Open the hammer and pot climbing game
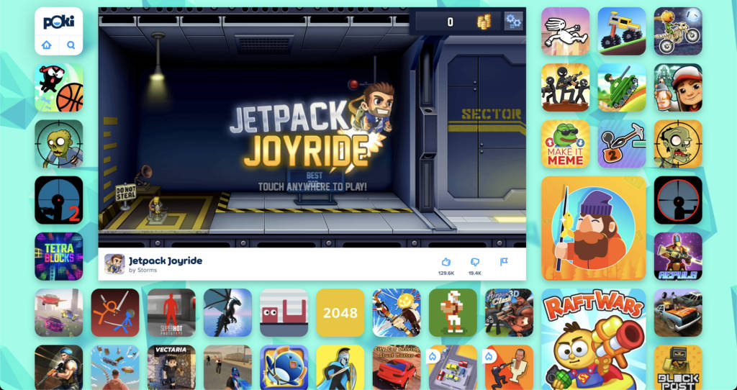The height and width of the screenshot is (390, 737). 622,144
